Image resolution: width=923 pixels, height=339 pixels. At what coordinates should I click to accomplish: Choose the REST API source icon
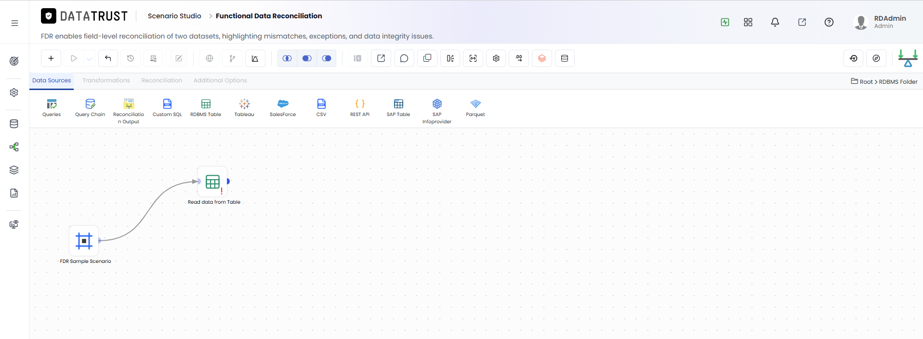point(360,104)
